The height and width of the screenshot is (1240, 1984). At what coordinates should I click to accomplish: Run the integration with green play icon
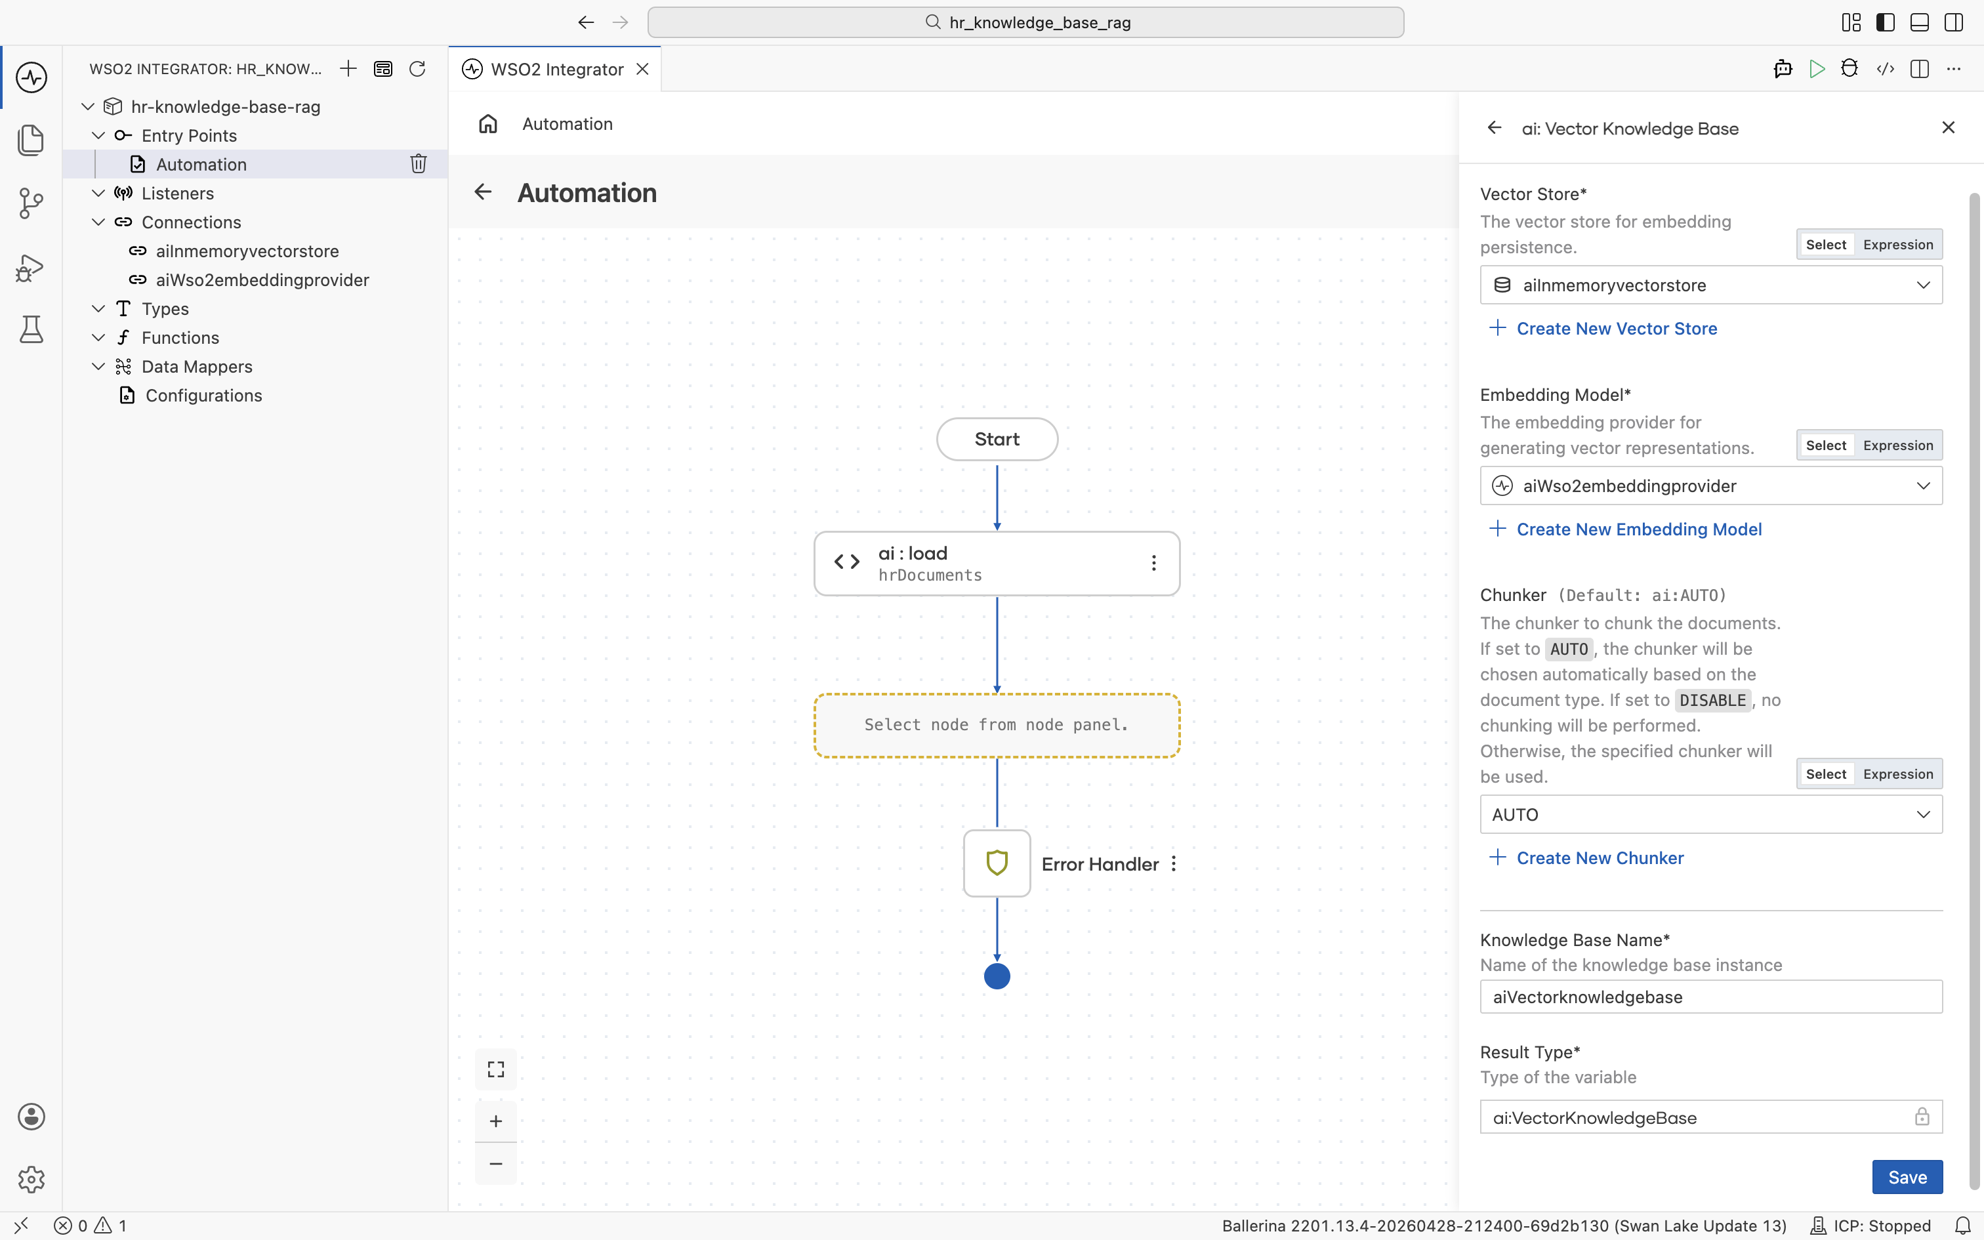(x=1817, y=69)
